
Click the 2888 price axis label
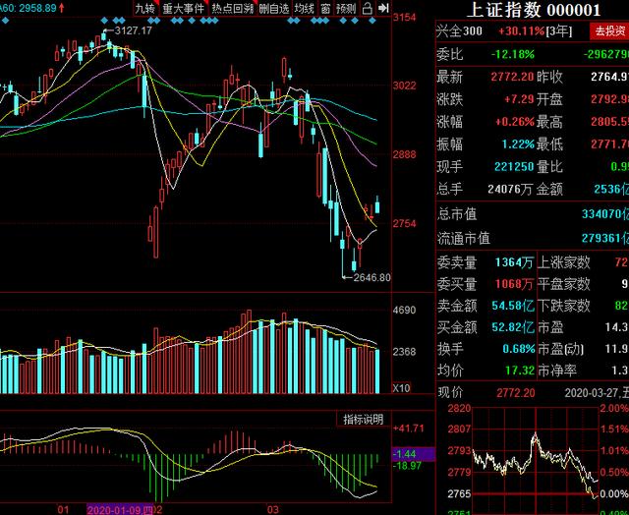(404, 154)
